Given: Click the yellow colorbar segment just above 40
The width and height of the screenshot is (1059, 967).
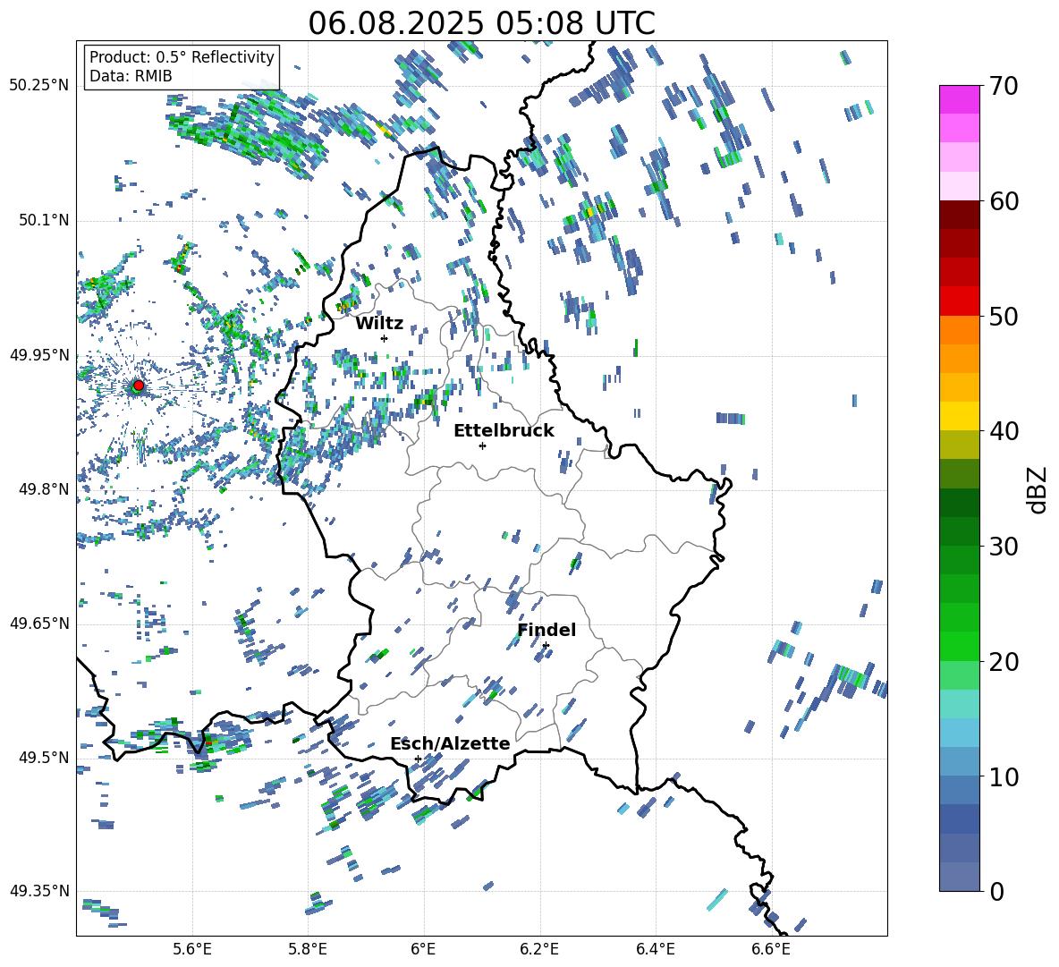Looking at the screenshot, I should coord(960,416).
